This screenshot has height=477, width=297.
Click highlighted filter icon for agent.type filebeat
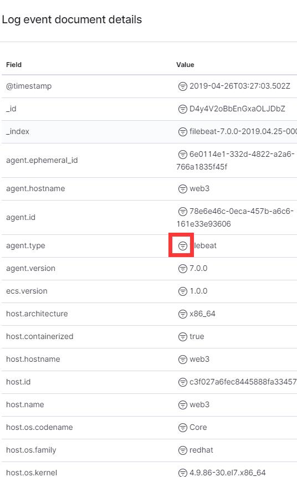coord(183,246)
